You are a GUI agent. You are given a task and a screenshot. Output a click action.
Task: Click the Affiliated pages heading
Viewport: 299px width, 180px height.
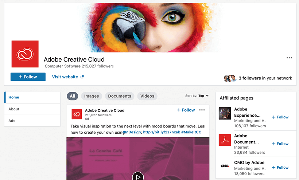point(236,98)
